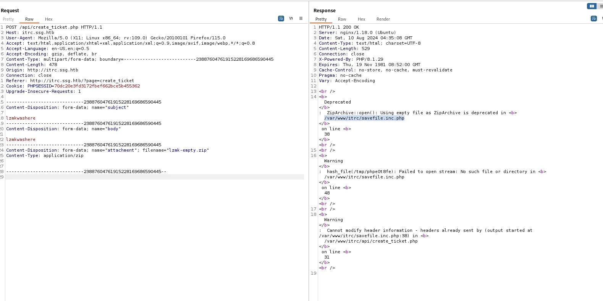Show the Render tab in the Response panel
The width and height of the screenshot is (603, 301).
click(x=383, y=19)
